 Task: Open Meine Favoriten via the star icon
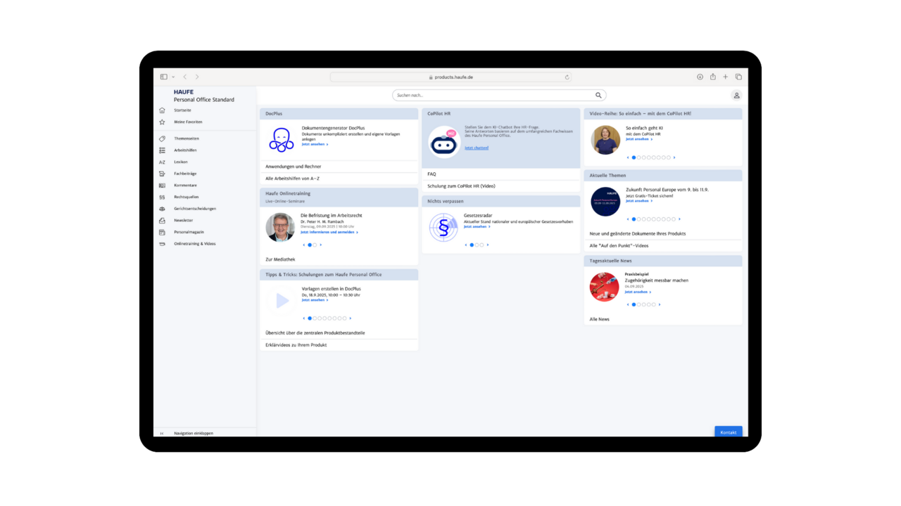click(162, 122)
